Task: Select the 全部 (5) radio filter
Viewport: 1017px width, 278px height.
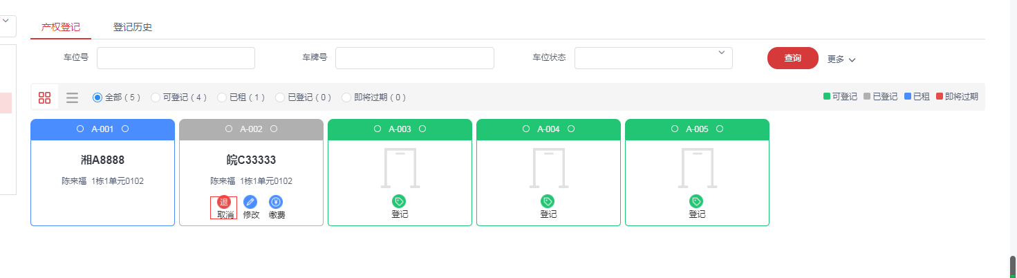Action: pyautogui.click(x=97, y=98)
